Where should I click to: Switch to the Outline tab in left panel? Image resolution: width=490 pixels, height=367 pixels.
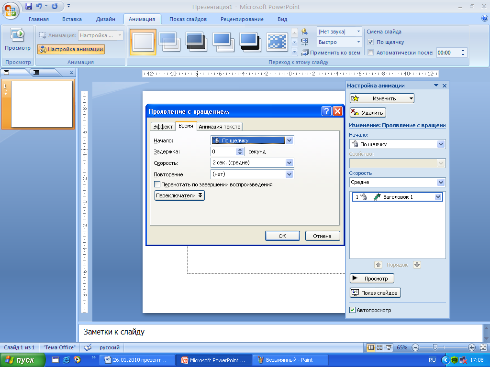[36, 73]
